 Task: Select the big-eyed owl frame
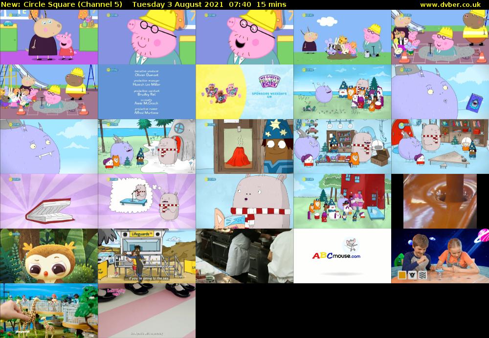pyautogui.click(x=49, y=256)
